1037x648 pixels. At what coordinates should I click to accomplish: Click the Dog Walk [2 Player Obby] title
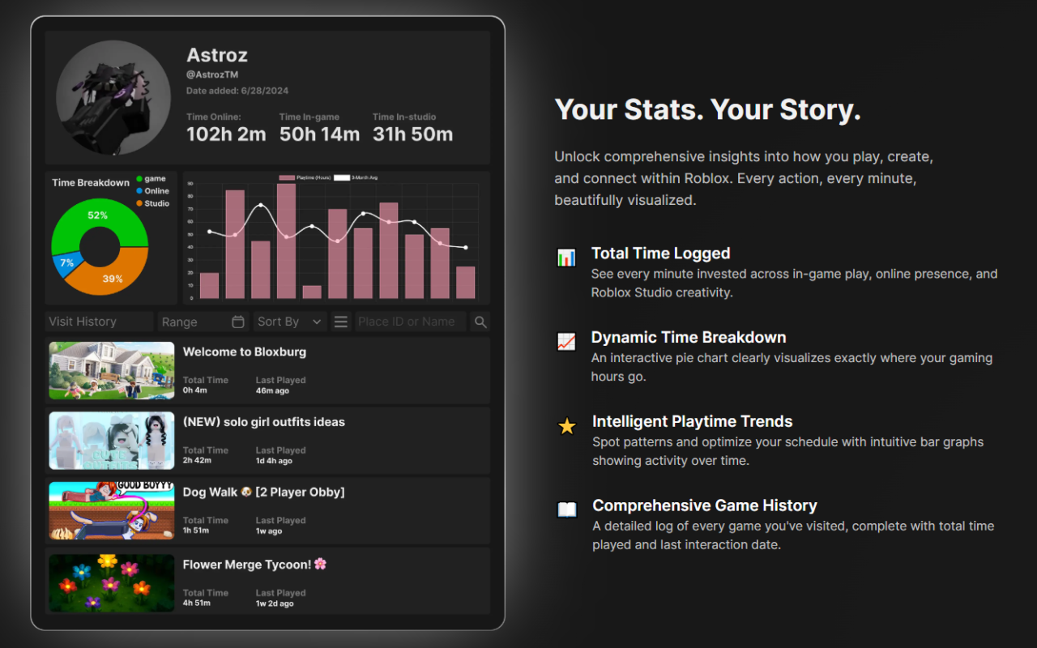tap(264, 492)
